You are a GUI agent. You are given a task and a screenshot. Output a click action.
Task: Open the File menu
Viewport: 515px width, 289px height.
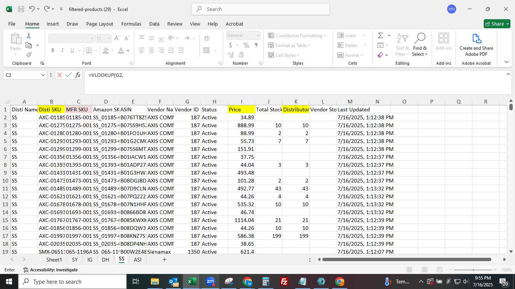click(12, 24)
